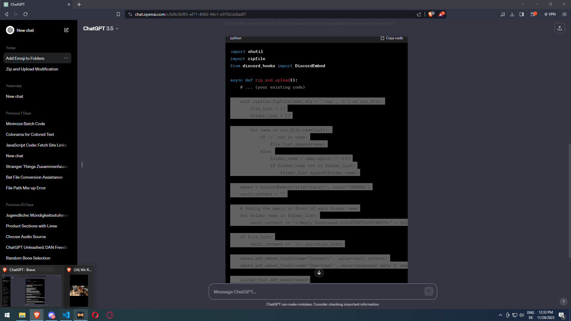Click the help question mark icon

pos(563,302)
